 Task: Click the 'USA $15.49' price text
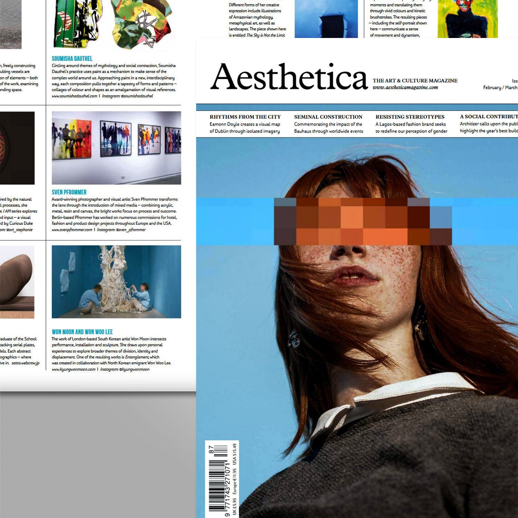tap(235, 454)
